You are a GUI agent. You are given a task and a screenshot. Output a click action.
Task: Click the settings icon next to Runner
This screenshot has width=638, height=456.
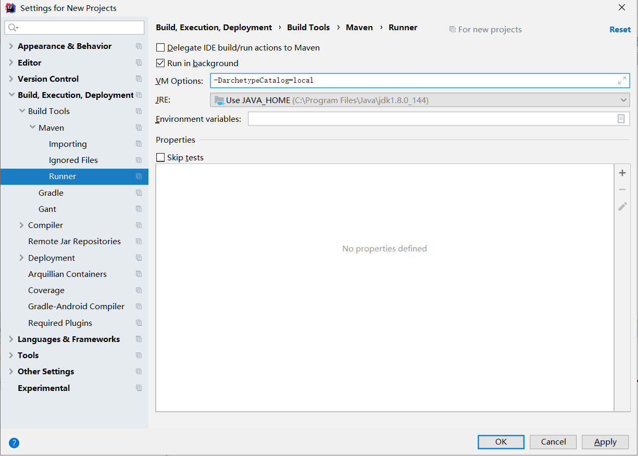[139, 176]
